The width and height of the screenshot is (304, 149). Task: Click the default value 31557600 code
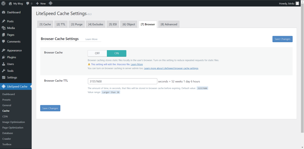pos(202,88)
